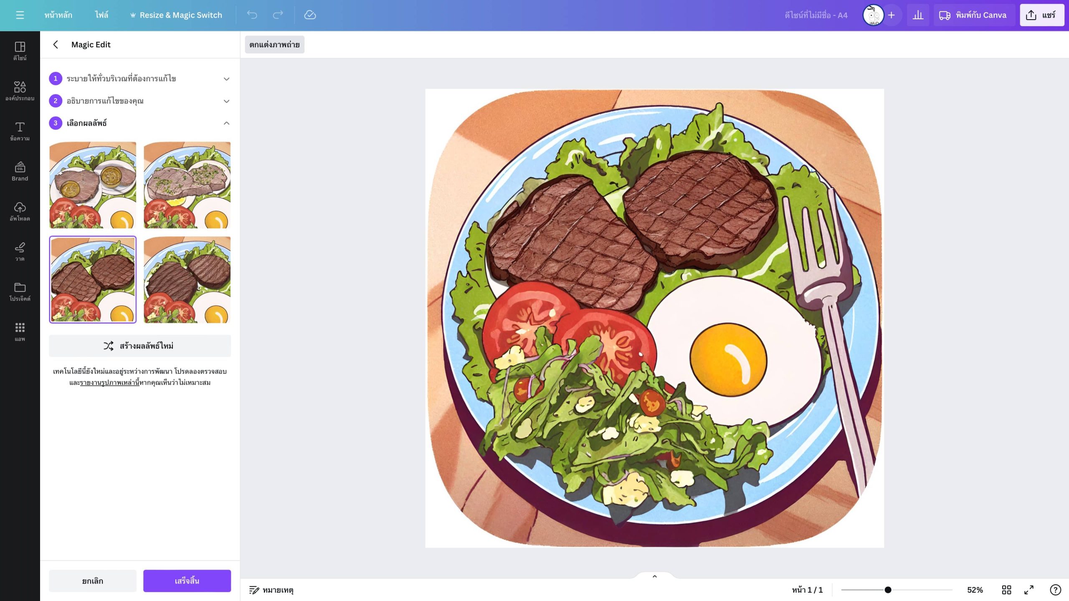Open the องค์ประกอบ elements sidebar panel
This screenshot has height=601, width=1069.
click(20, 91)
